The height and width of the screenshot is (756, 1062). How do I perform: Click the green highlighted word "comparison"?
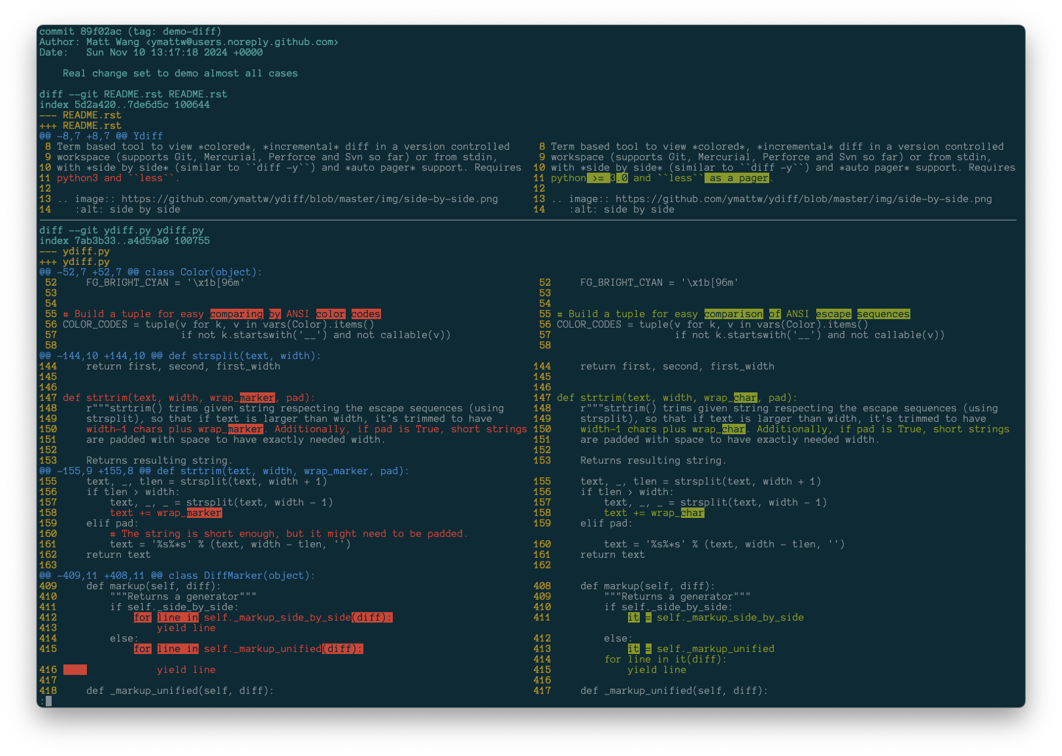(733, 314)
